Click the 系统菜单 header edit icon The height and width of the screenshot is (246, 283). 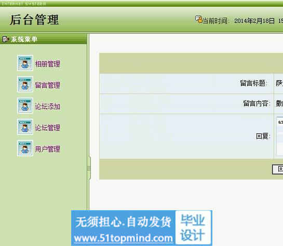click(5, 39)
